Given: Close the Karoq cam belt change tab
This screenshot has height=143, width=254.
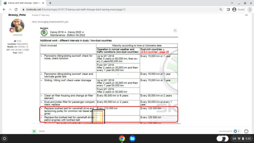Looking at the screenshot, I should point(43,3).
